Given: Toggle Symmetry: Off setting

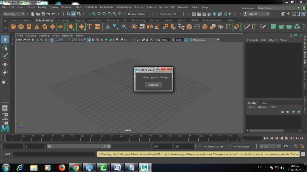Looking at the screenshot, I should 168,14.
